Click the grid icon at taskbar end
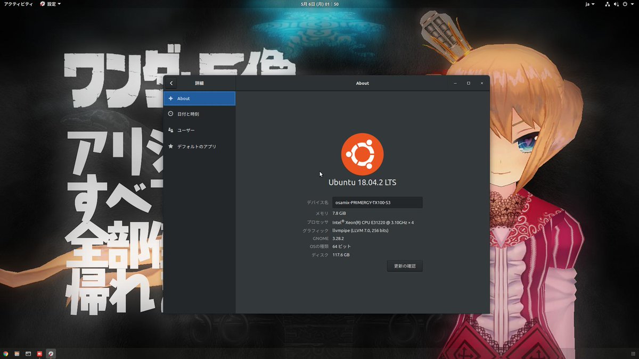Screen dimensions: 639x359 tap(633, 354)
